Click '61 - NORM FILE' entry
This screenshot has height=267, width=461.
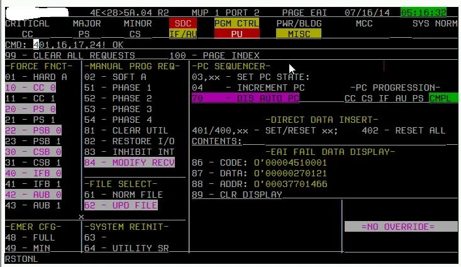point(123,195)
